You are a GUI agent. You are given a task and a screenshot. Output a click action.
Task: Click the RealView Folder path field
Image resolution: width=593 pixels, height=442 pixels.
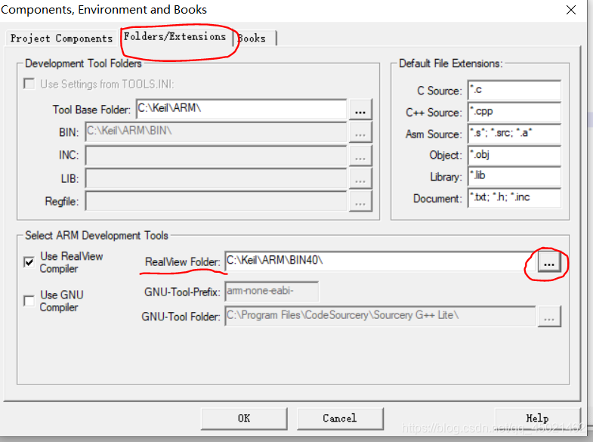[x=380, y=261]
